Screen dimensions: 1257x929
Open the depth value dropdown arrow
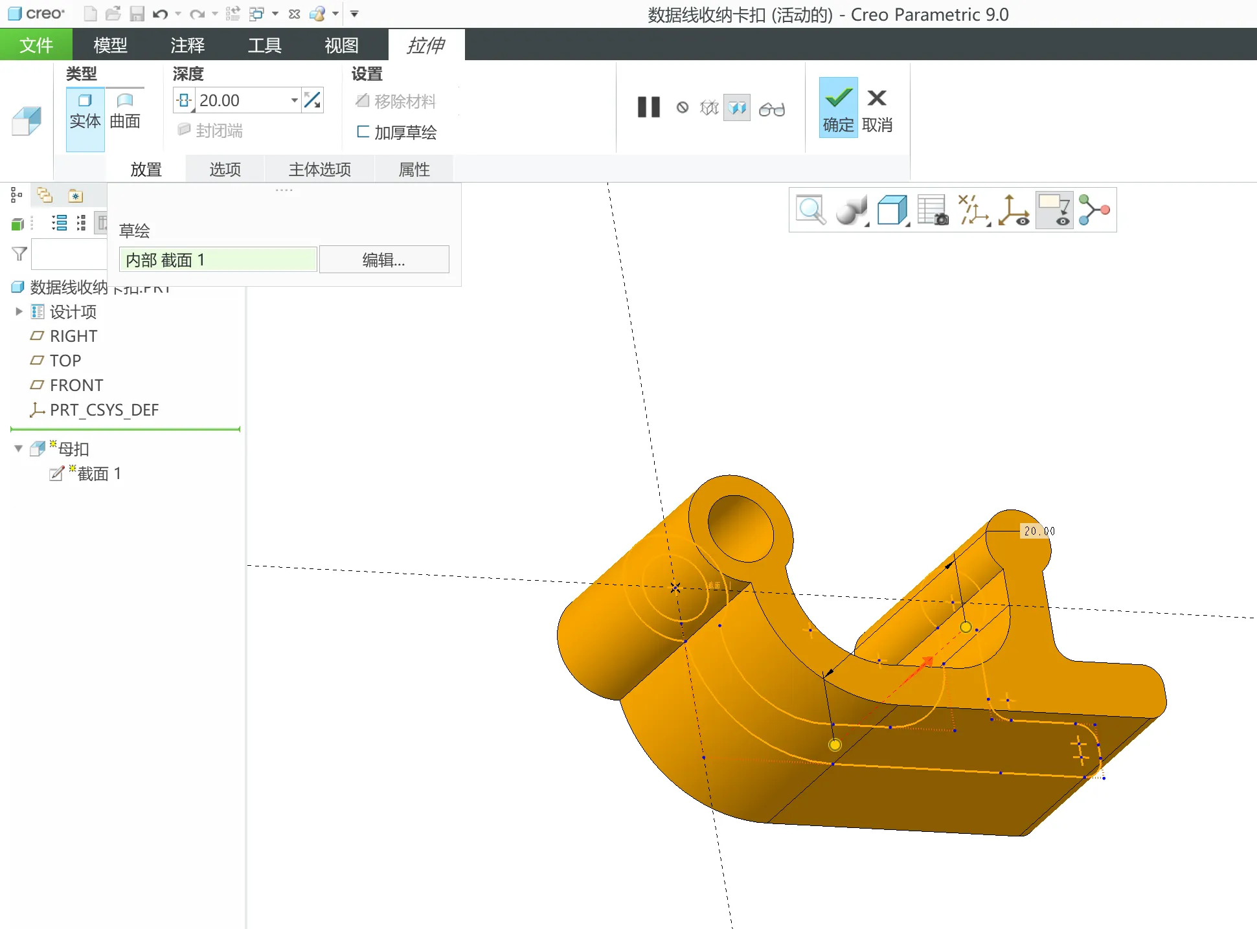click(294, 100)
